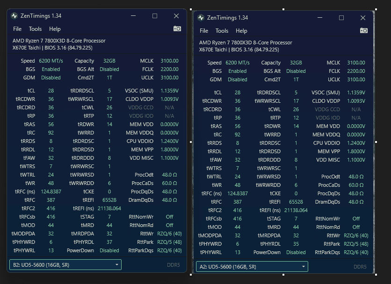Click the tRFC (ns) 124.8387 value in left window
This screenshot has height=284, width=391.
coord(51,192)
